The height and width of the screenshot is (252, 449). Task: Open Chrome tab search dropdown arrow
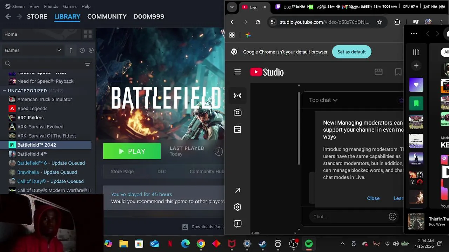point(232,7)
